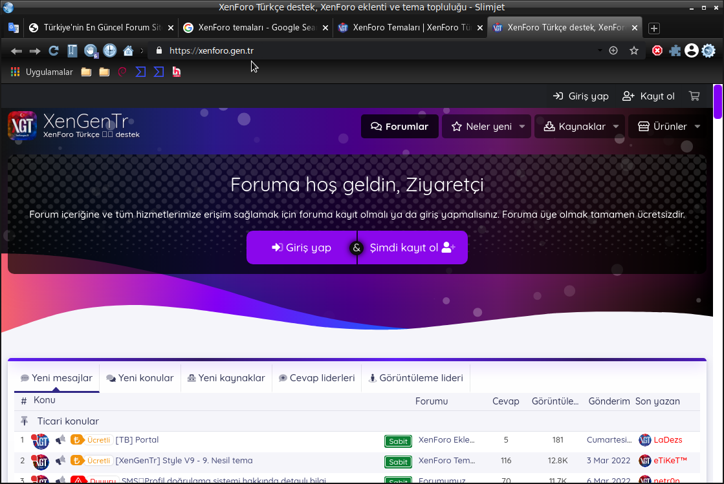Screen dimensions: 724x484
Task: Click the XenGenTr site logo
Action: (74, 125)
